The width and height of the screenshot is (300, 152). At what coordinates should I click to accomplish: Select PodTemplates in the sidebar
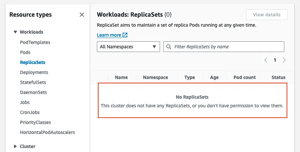click(x=35, y=42)
